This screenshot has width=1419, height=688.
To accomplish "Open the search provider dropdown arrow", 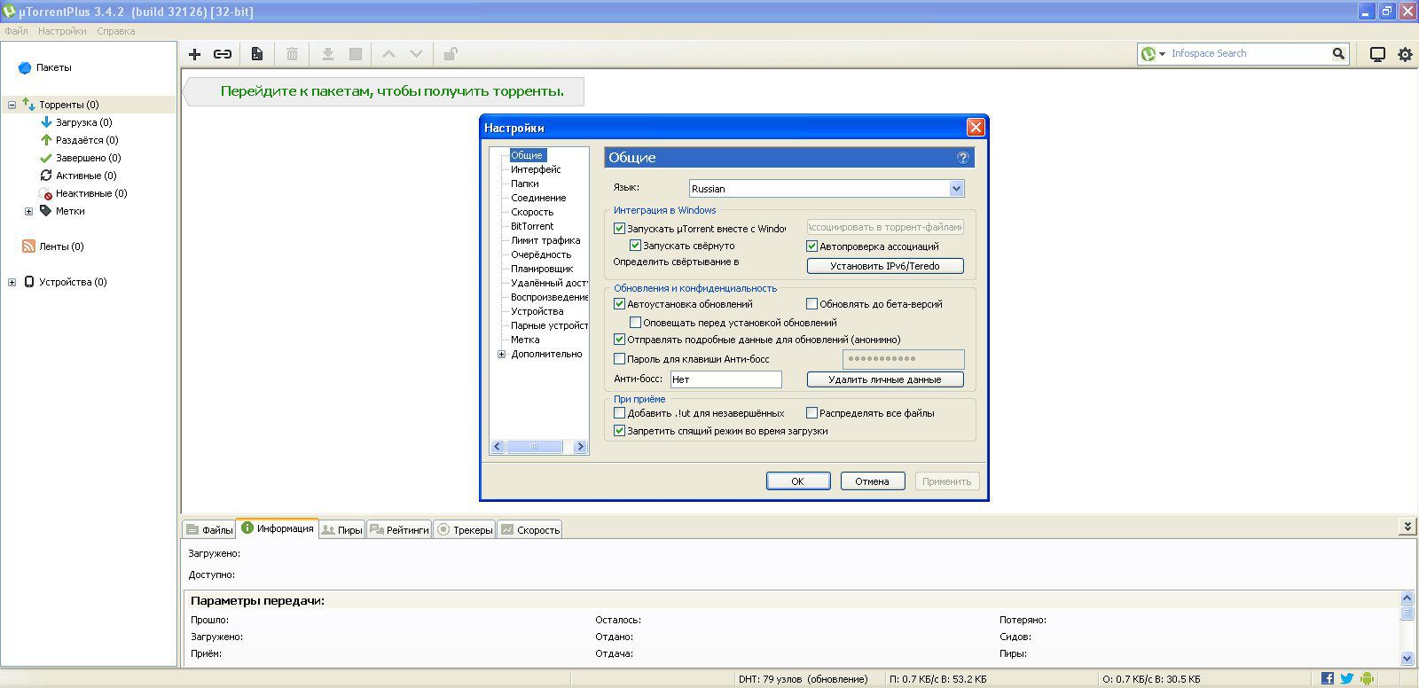I will pyautogui.click(x=1163, y=54).
